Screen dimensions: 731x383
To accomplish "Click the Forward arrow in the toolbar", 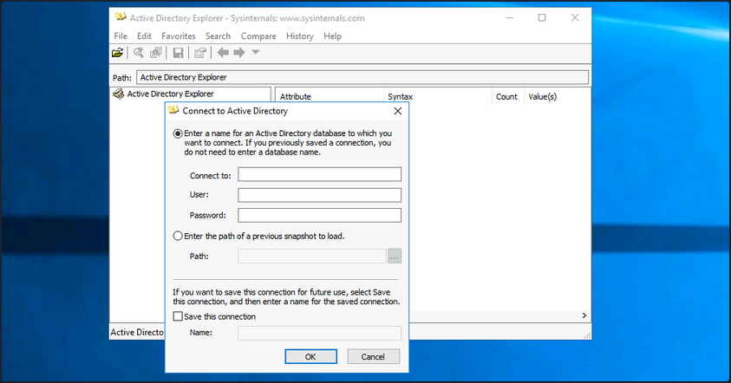I will point(239,54).
